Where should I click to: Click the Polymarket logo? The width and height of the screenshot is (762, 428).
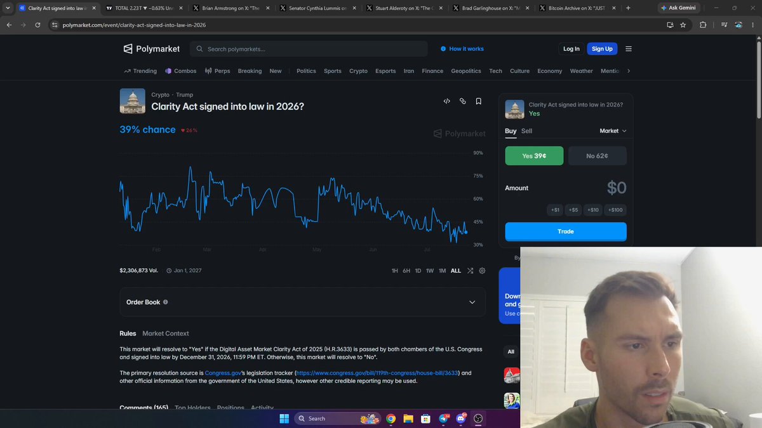[151, 49]
